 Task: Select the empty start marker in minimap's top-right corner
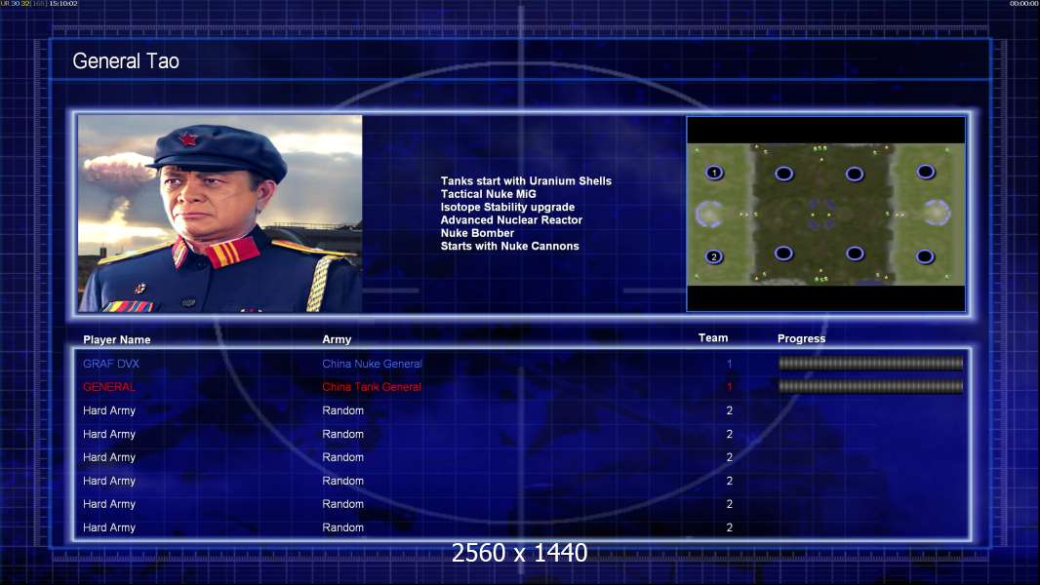[925, 173]
